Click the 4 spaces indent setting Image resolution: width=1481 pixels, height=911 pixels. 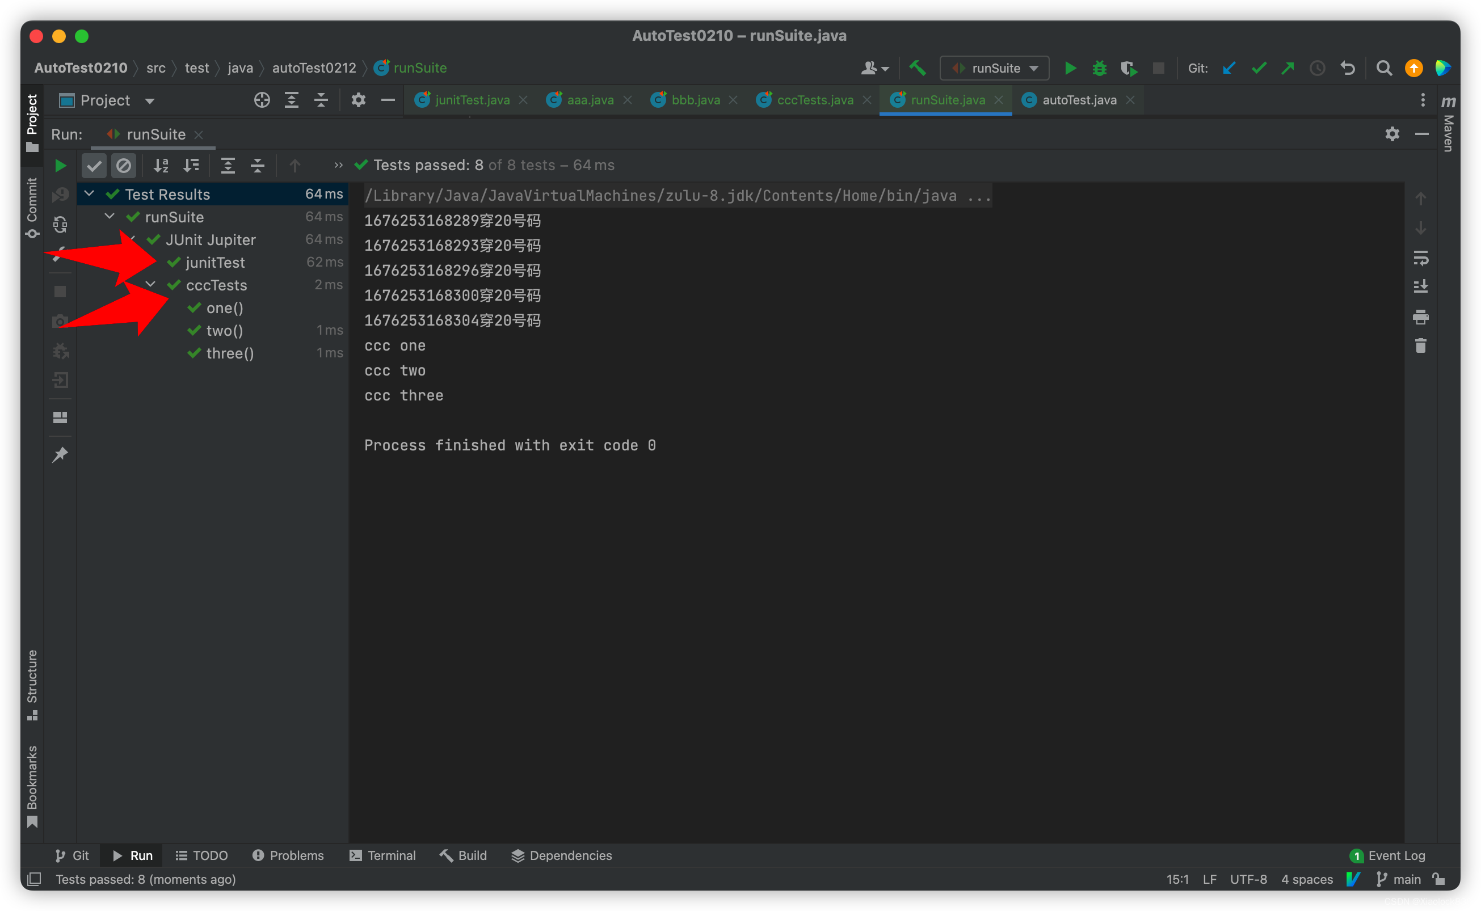(x=1307, y=879)
